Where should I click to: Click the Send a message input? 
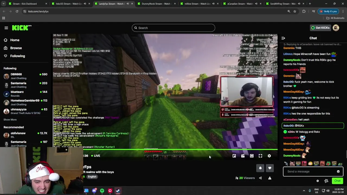coord(313,171)
